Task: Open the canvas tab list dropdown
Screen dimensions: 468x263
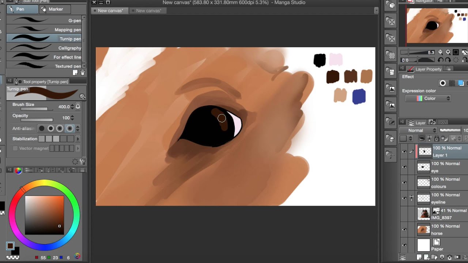Action: point(376,11)
